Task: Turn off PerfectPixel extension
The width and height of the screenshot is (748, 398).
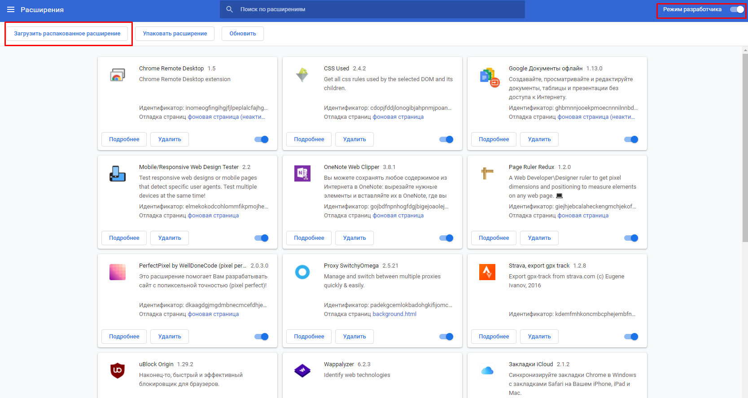Action: (262, 337)
